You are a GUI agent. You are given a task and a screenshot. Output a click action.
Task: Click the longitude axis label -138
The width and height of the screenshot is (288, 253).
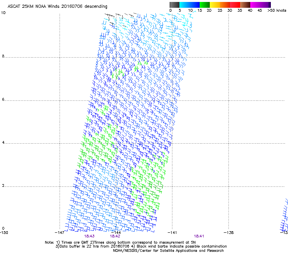[229, 233]
